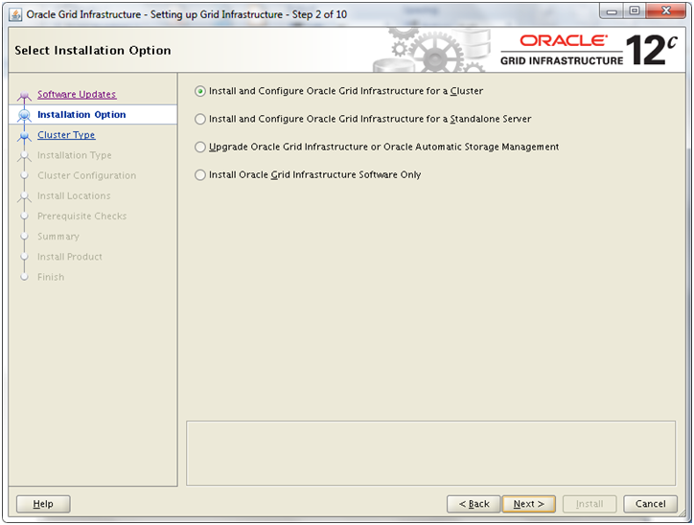Go to the Cluster Type step link
The height and width of the screenshot is (525, 694).
[x=66, y=135]
